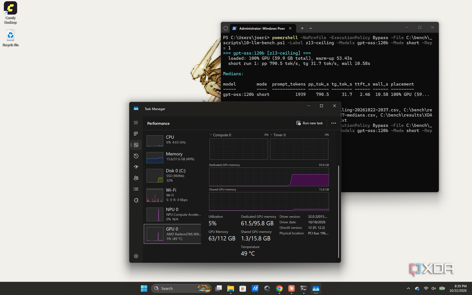Expand the Compute 0 graph dropdown
Viewport: 472px width, 295px height.
(x=211, y=135)
